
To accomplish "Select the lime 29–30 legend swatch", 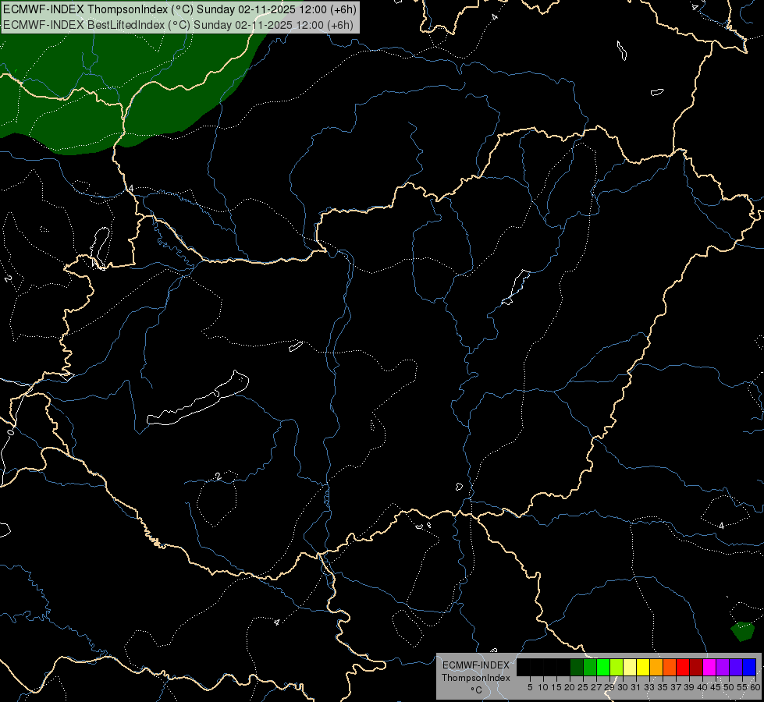I will [617, 668].
